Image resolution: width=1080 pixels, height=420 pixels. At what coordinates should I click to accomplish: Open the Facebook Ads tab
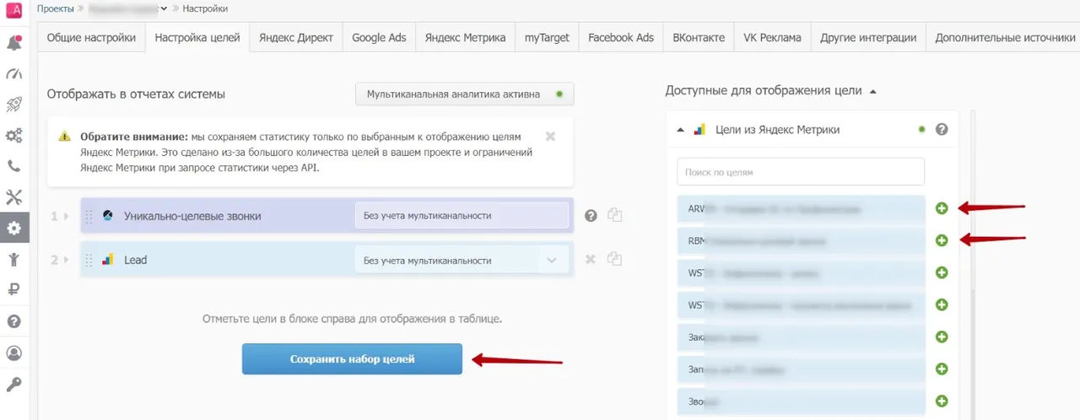pyautogui.click(x=621, y=37)
